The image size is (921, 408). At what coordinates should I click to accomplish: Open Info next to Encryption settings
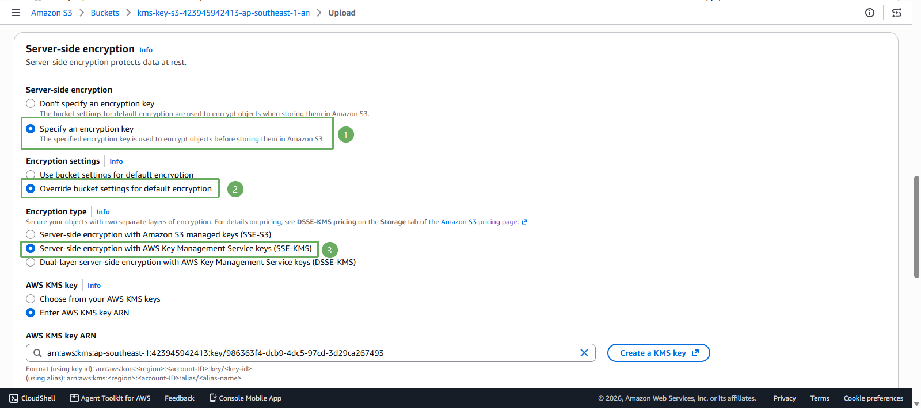click(116, 161)
